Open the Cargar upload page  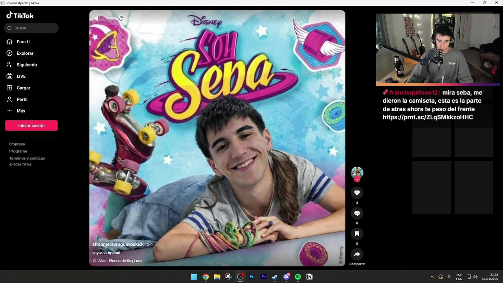(x=18, y=88)
